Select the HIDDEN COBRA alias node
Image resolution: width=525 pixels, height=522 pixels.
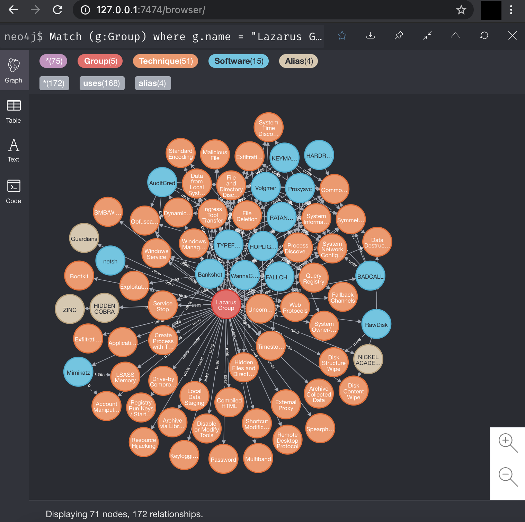[x=104, y=308]
